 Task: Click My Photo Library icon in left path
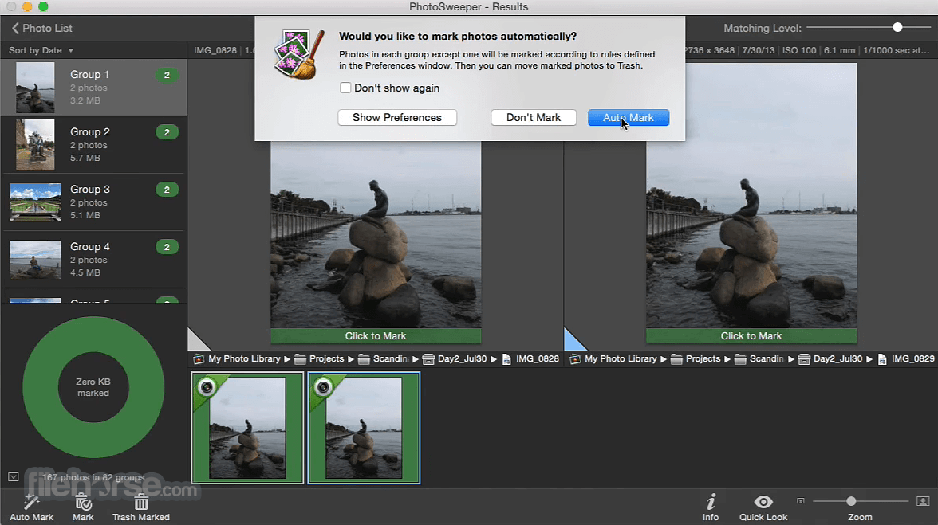pyautogui.click(x=199, y=359)
